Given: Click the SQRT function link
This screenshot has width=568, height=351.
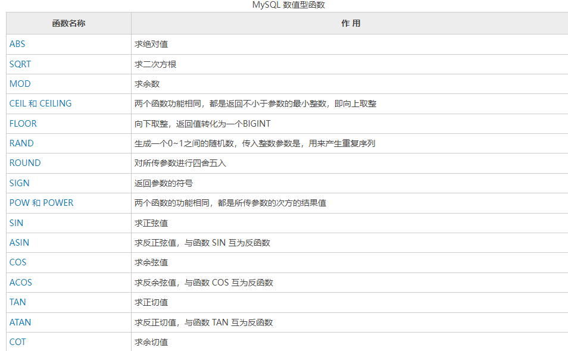Looking at the screenshot, I should point(20,64).
